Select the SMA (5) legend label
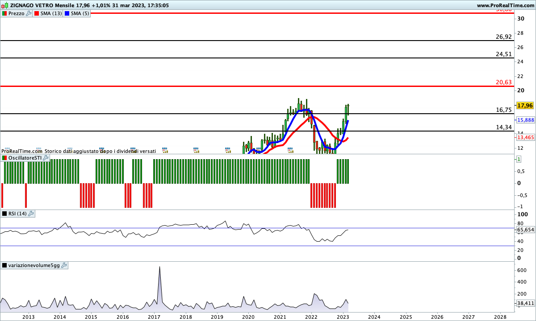Image resolution: width=536 pixels, height=321 pixels. pos(81,13)
